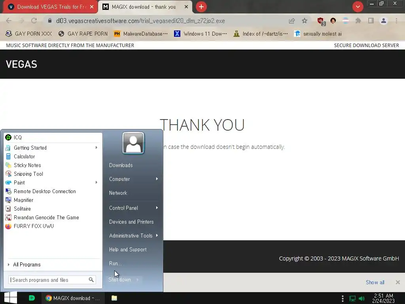The width and height of the screenshot is (405, 304).
Task: Open the green app icon on taskbar
Action: (x=32, y=298)
